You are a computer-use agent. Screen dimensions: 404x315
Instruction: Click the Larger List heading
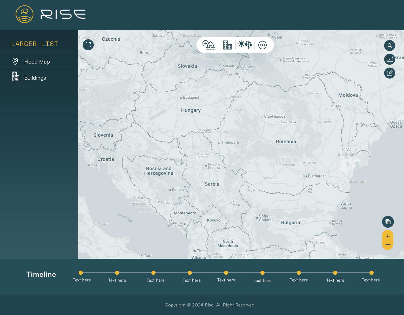(x=35, y=44)
